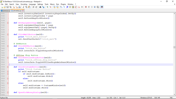
Task: Open the Settings menu
Action: (40, 4)
